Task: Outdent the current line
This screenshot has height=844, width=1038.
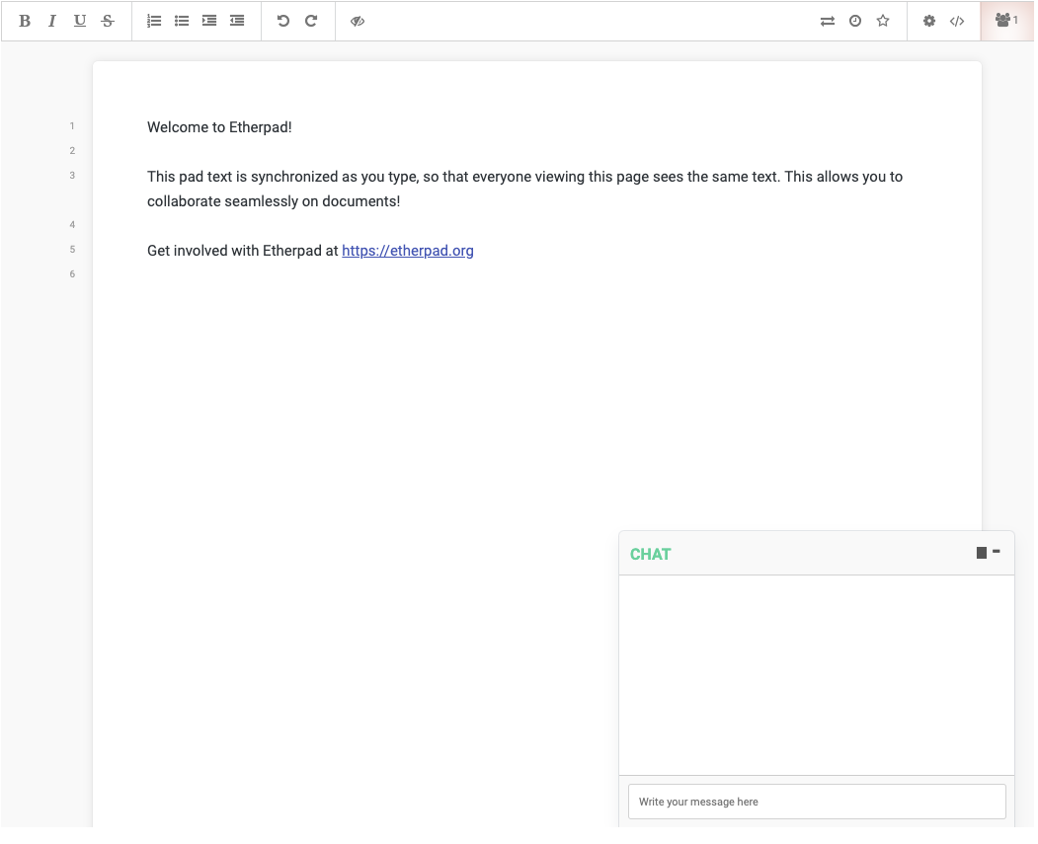Action: click(237, 21)
